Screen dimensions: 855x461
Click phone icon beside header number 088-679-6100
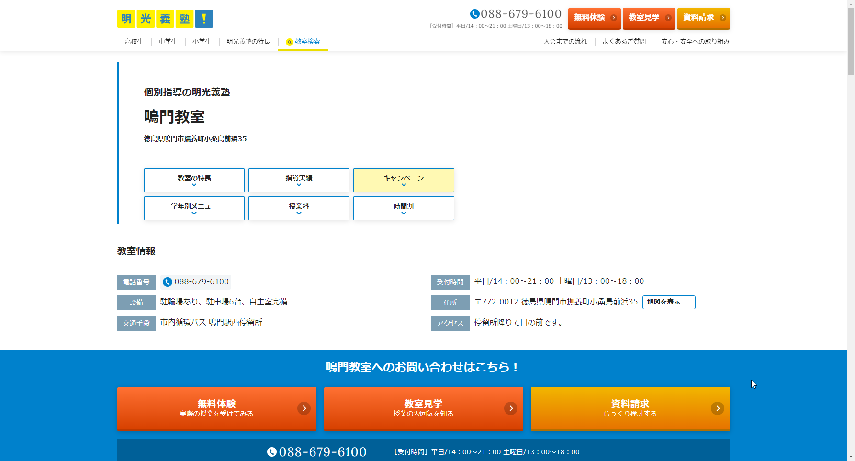[x=475, y=14]
